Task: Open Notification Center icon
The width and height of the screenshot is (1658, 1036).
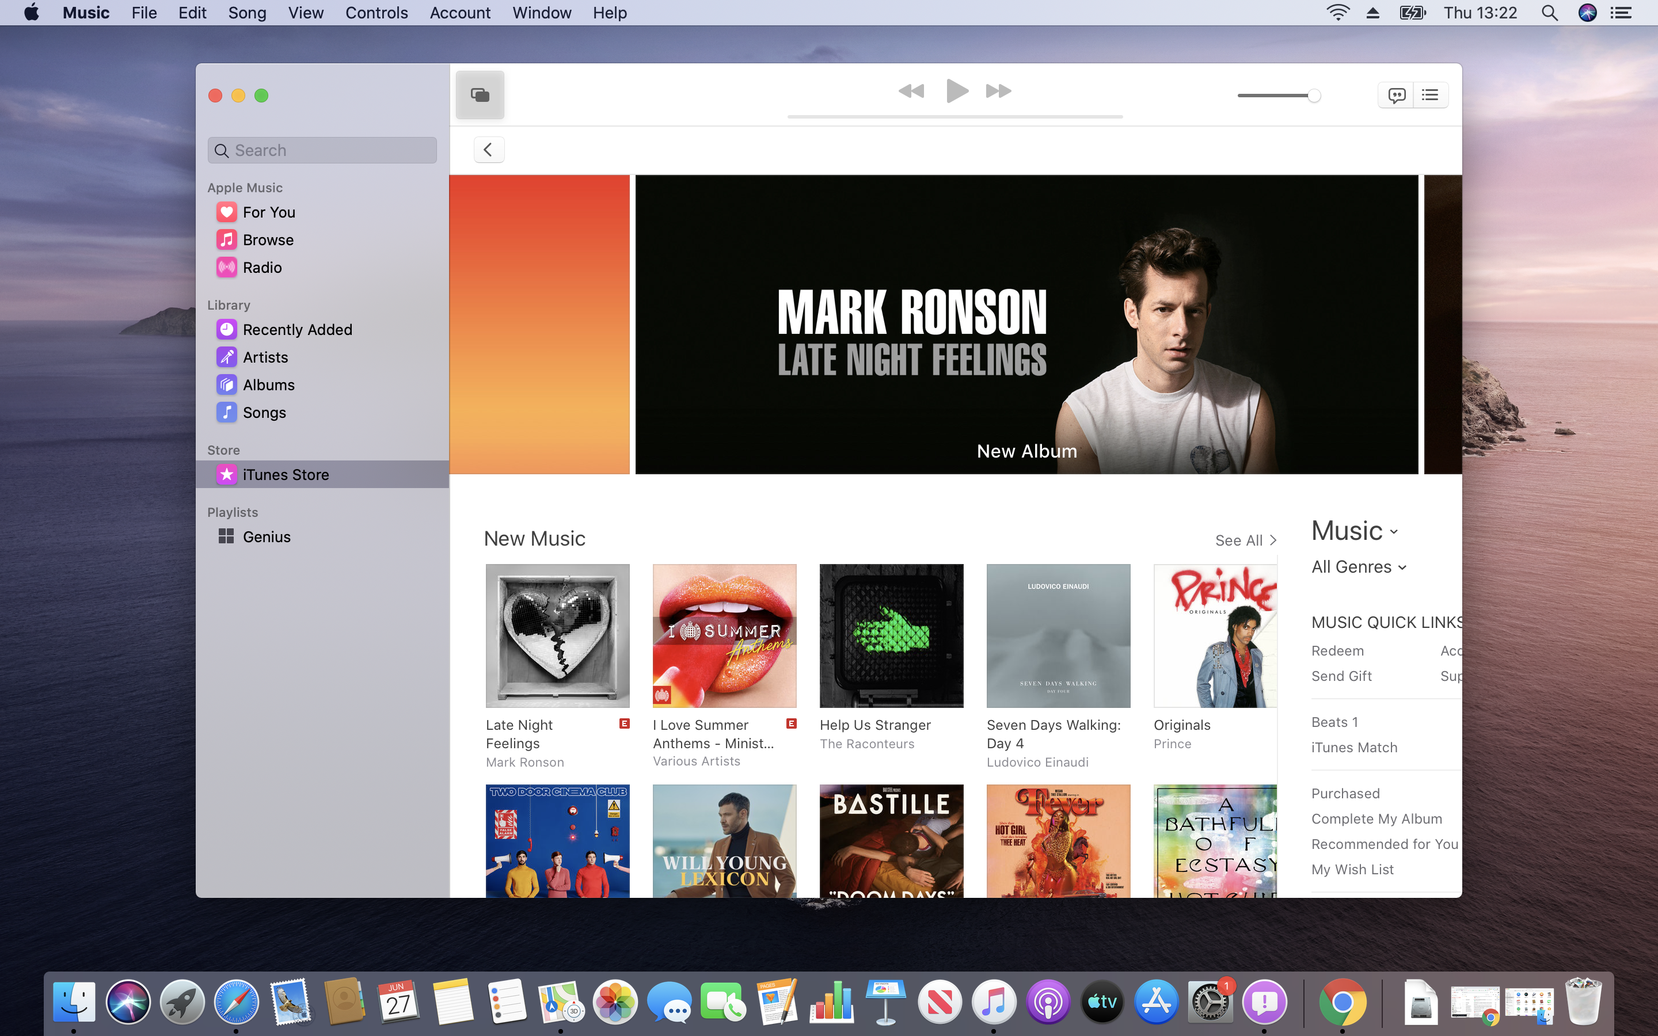Action: [x=1621, y=13]
